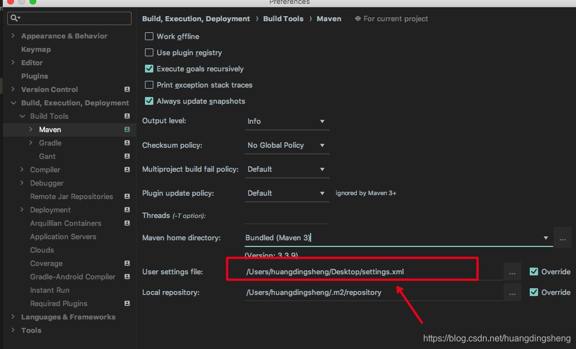576x349 pixels.
Task: Click project-level icon next to Build Tools
Action: click(x=127, y=116)
